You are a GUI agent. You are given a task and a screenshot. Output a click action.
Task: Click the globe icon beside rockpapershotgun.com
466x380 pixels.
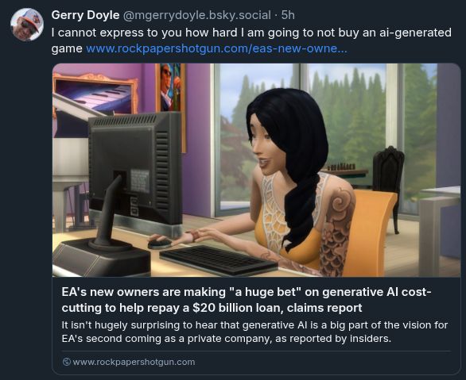pyautogui.click(x=67, y=362)
